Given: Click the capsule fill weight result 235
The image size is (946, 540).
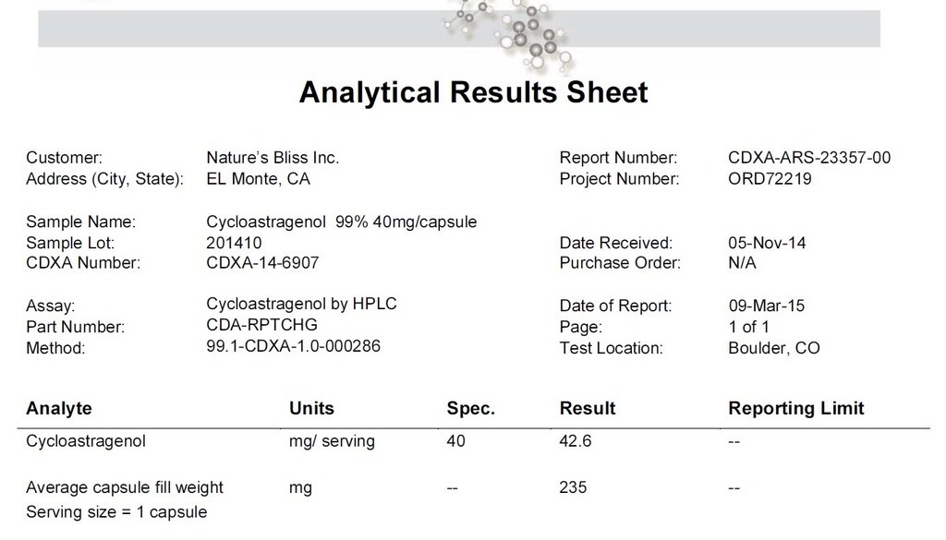Looking at the screenshot, I should coord(573,487).
